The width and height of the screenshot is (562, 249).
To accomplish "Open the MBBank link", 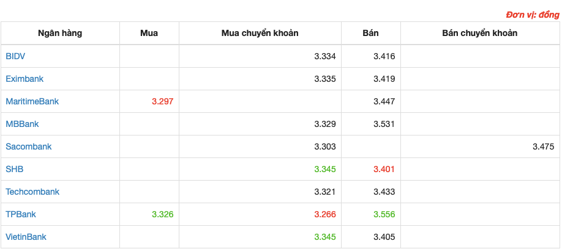I will pos(22,124).
